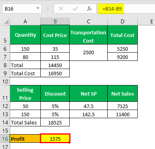
Task: Click the Total label in row 8
Action: pos(25,65)
